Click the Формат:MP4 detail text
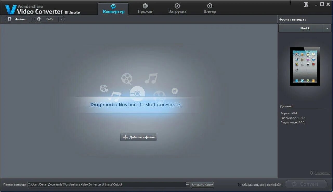This screenshot has width=333, height=192. tap(289, 113)
